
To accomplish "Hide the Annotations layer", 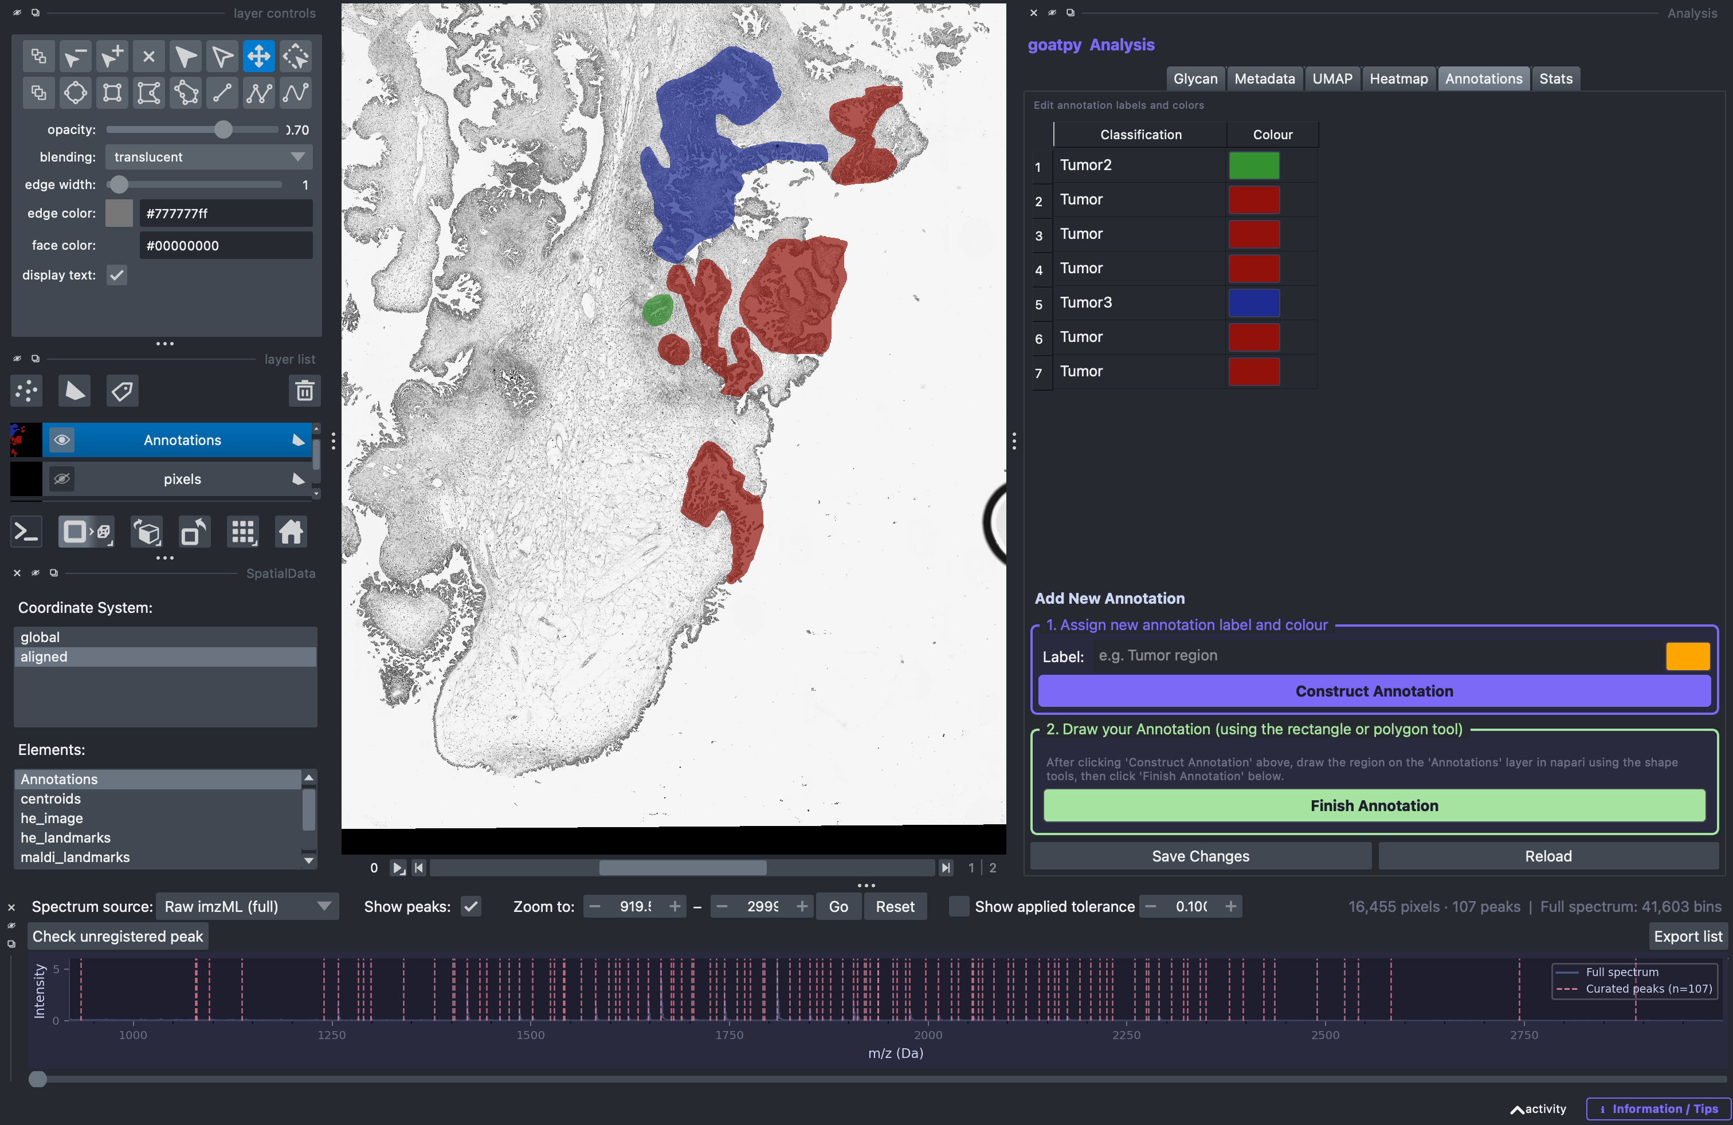I will coord(62,440).
